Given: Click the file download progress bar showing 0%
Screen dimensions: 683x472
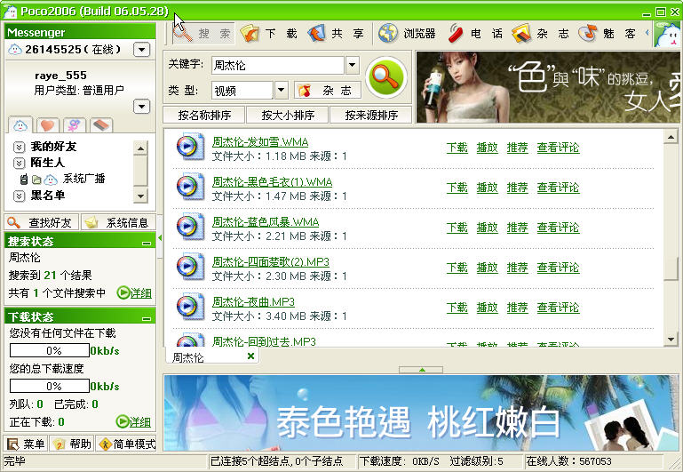Looking at the screenshot, I should click(50, 350).
